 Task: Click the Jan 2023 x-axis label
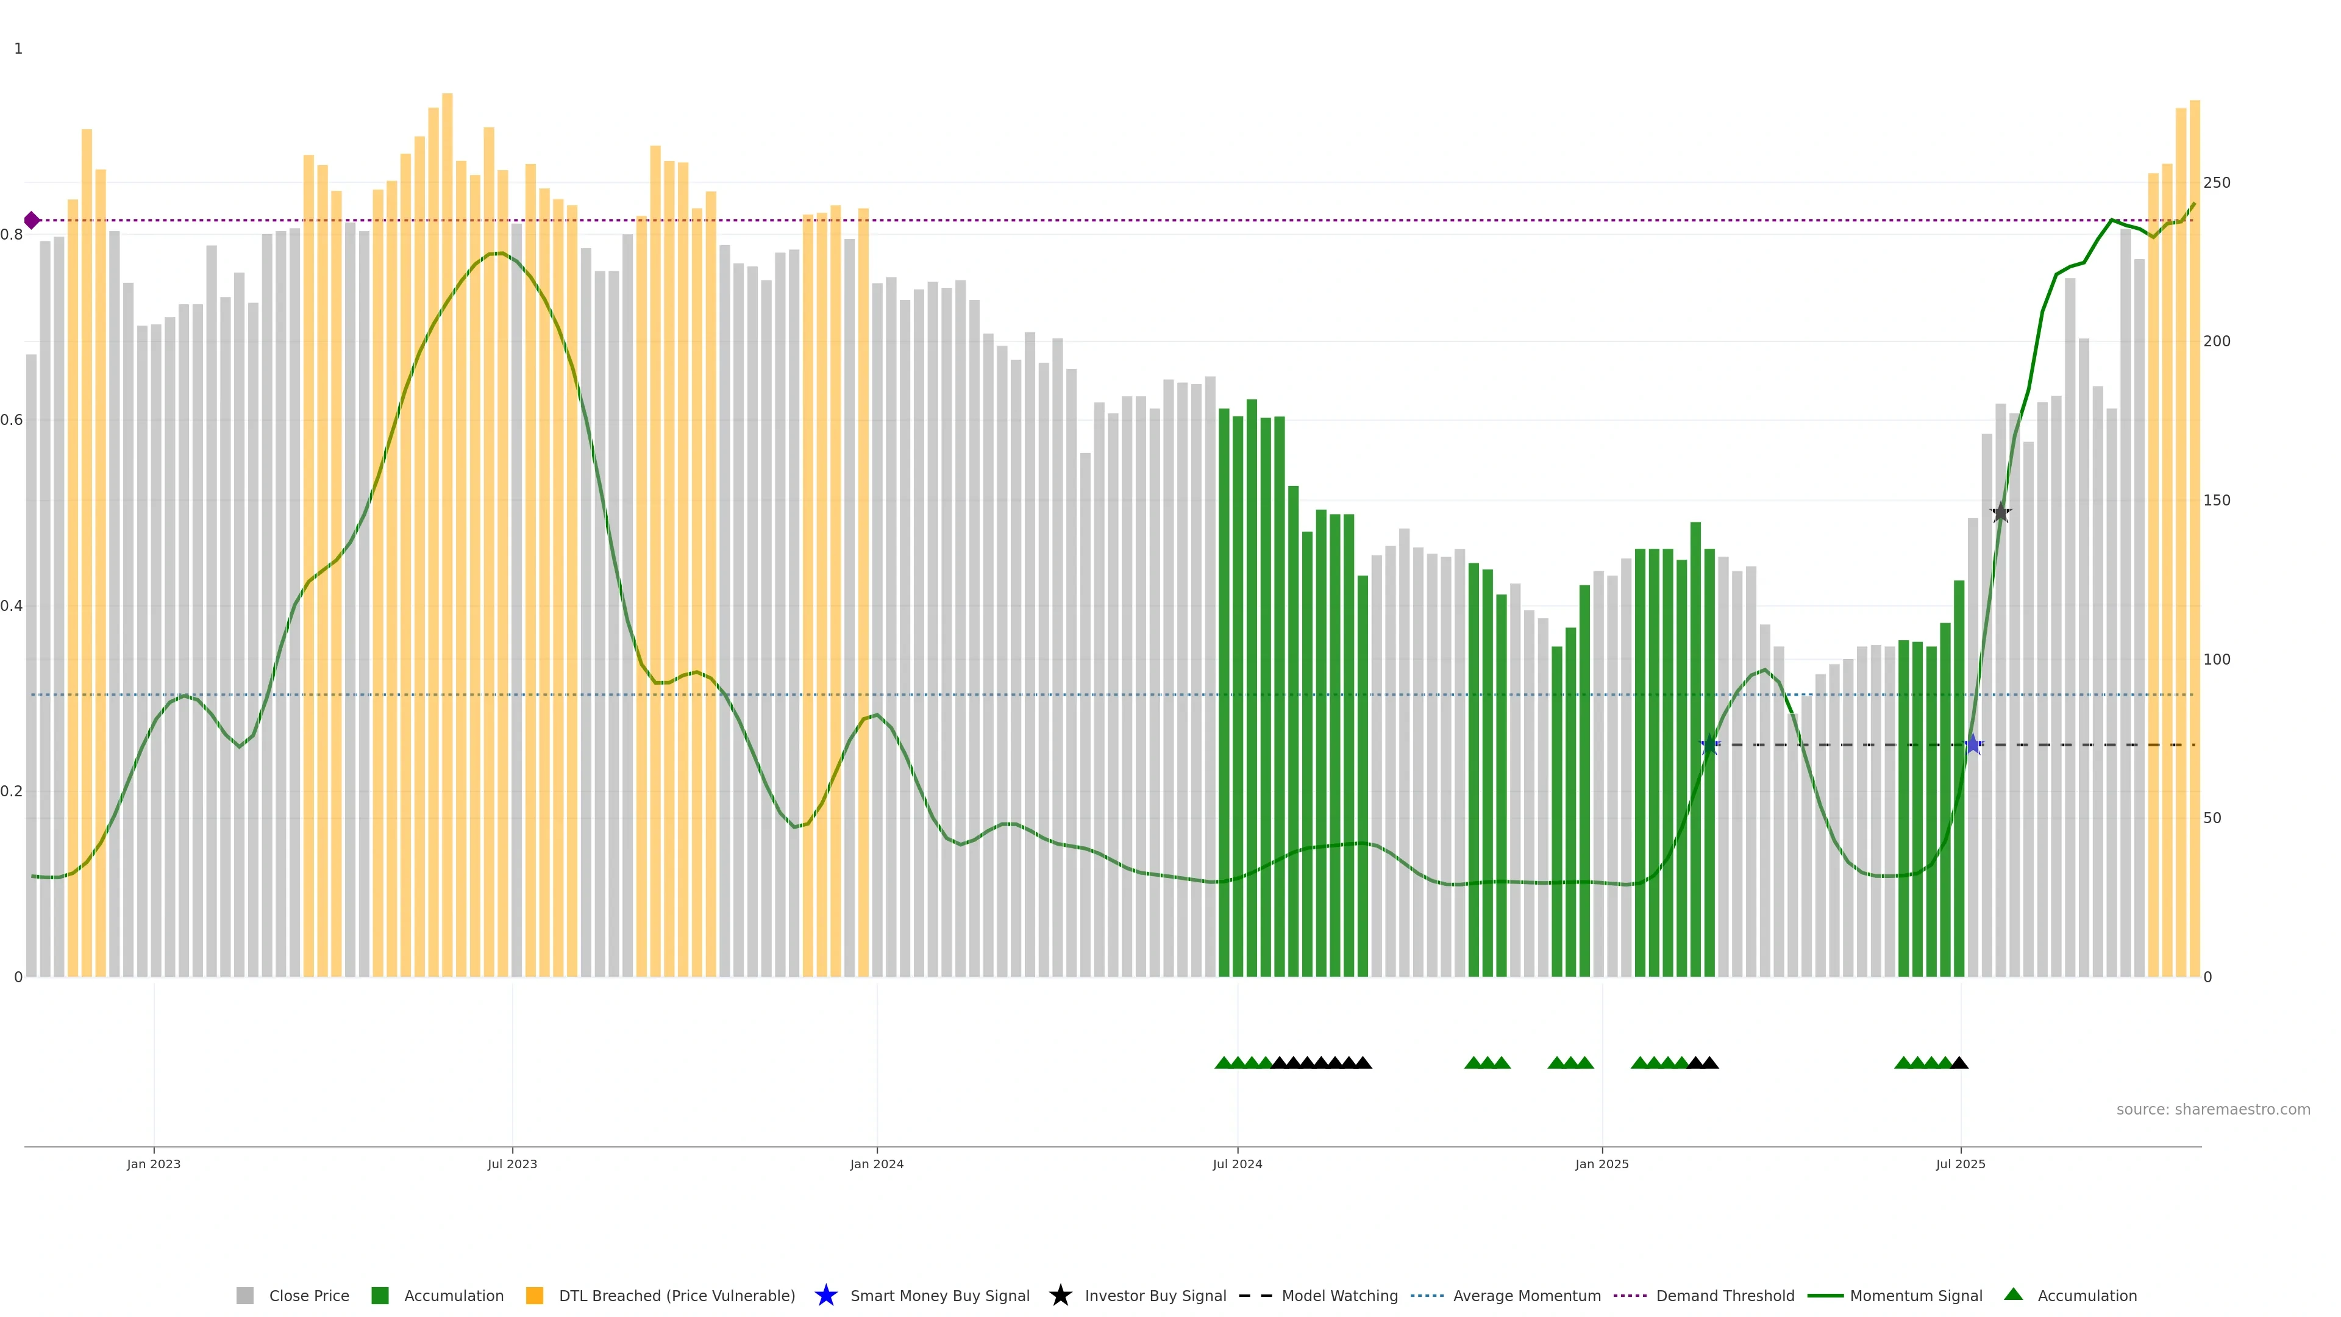[x=154, y=1163]
